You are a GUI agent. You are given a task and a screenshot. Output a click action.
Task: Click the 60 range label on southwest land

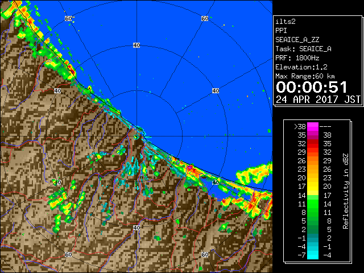(68, 255)
